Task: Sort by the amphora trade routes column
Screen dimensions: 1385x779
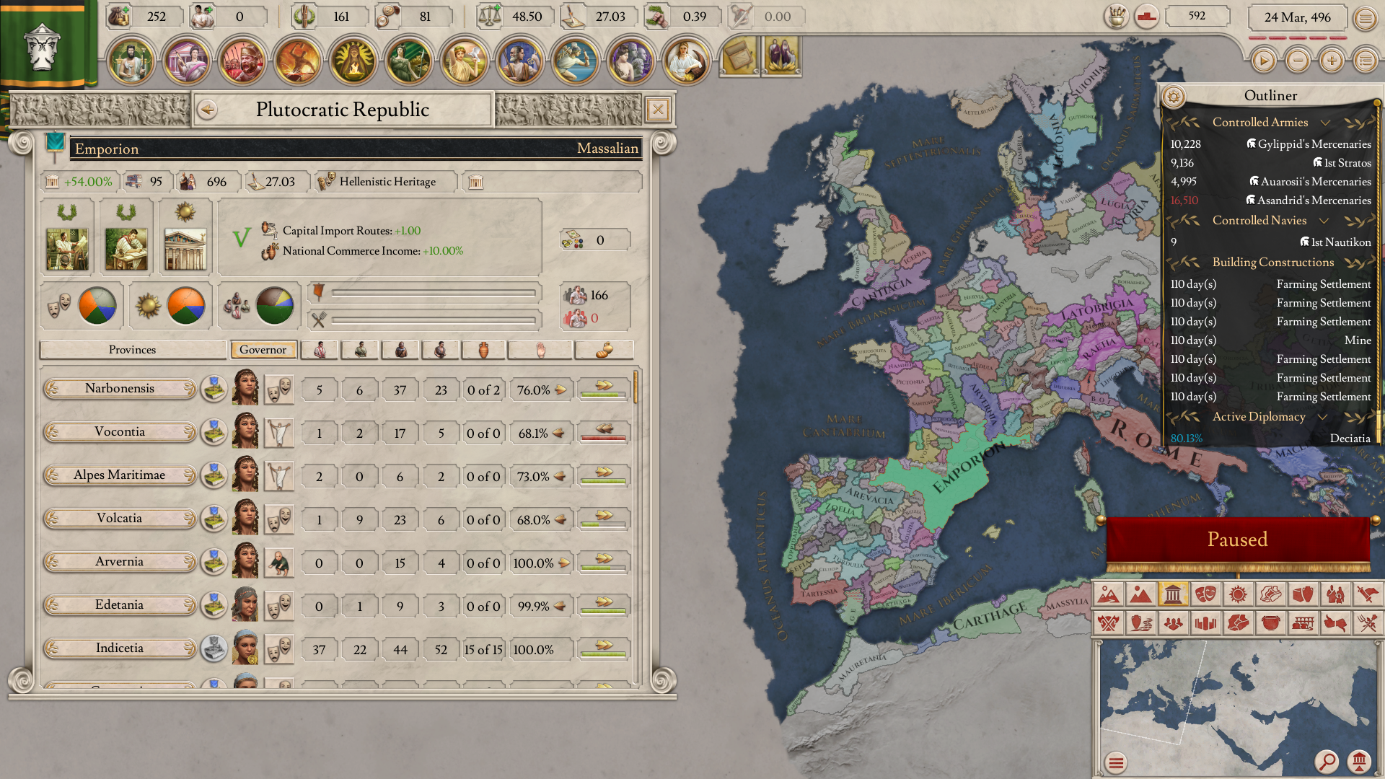Action: coord(483,350)
